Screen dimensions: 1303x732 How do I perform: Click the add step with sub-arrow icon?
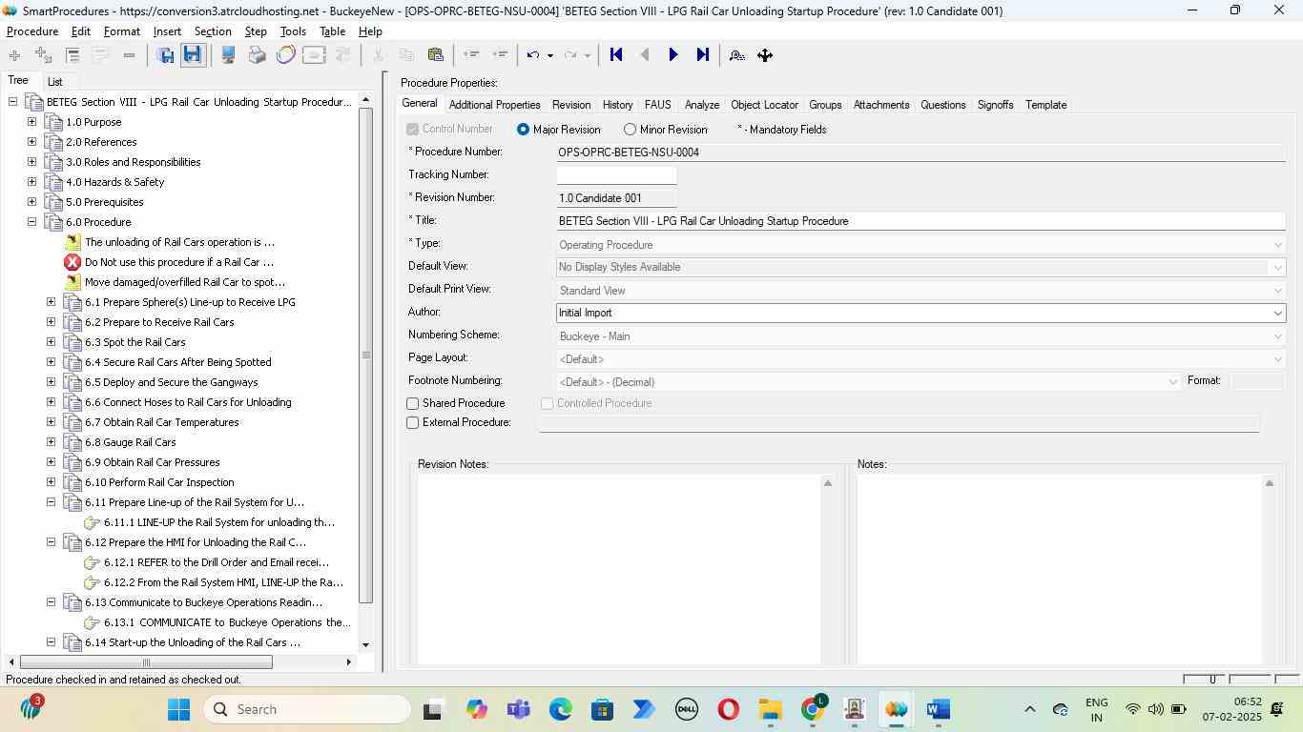[x=43, y=55]
